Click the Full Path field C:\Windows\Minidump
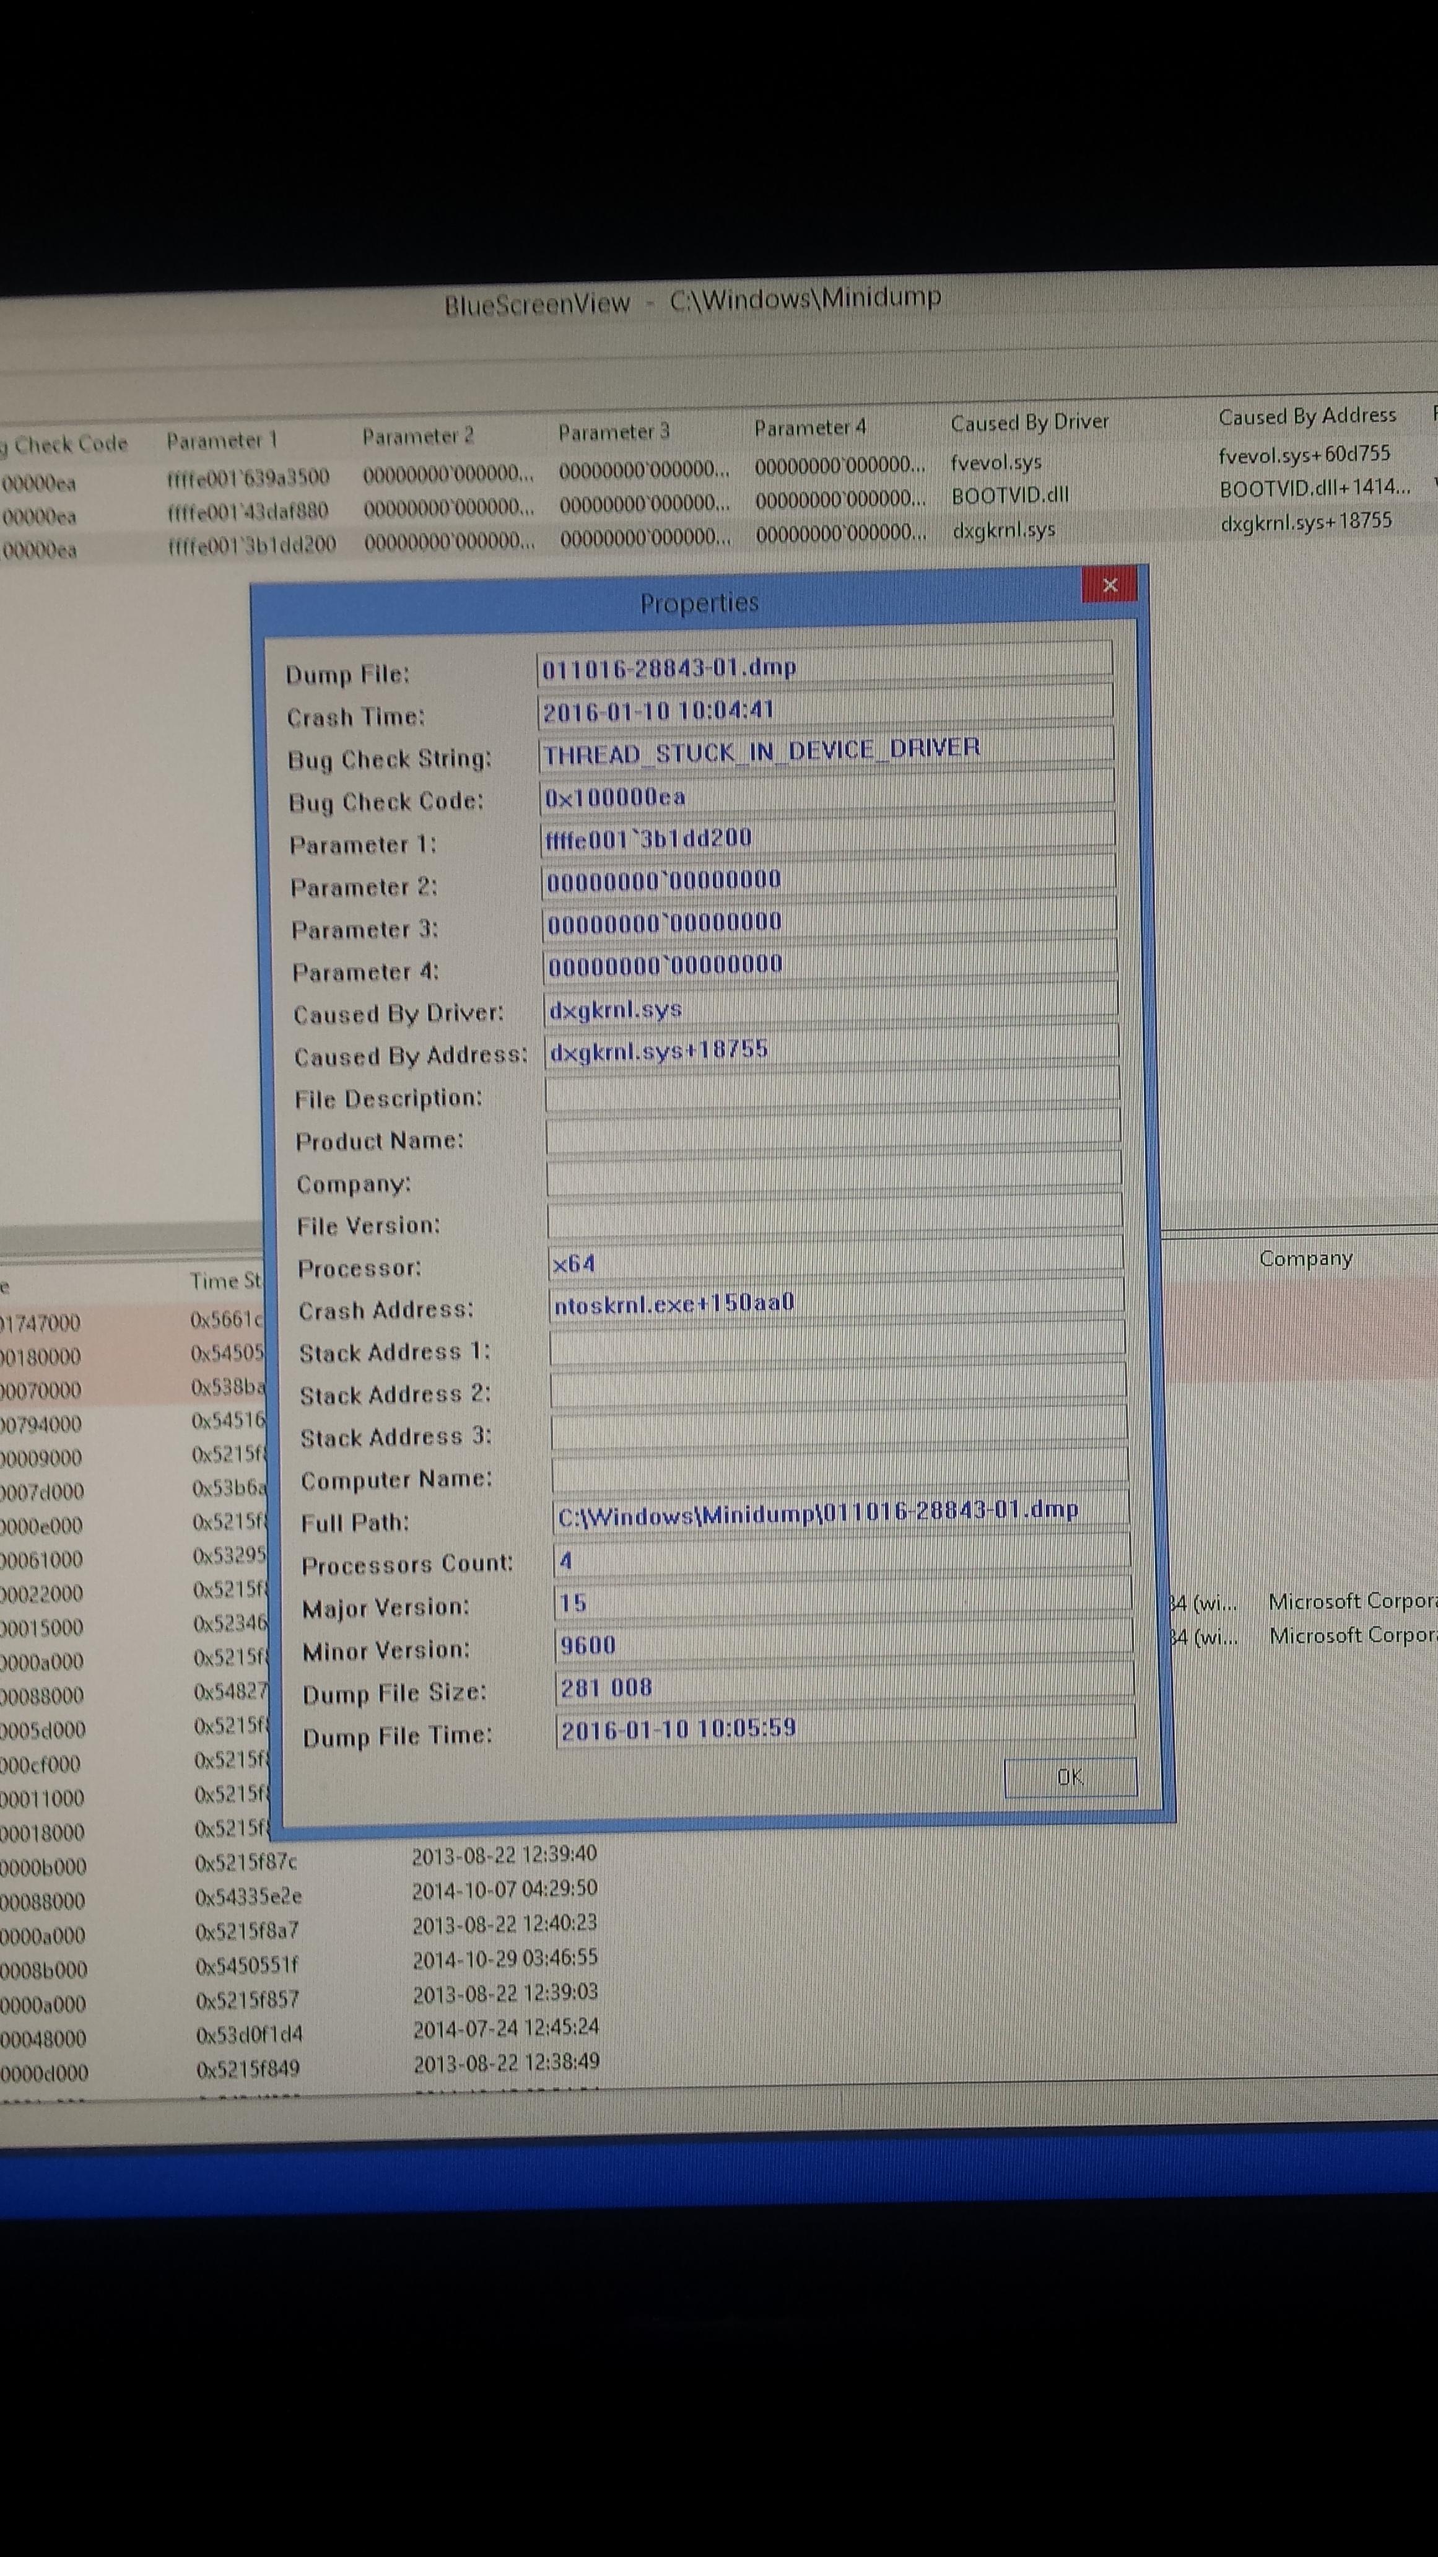The width and height of the screenshot is (1438, 2557). coord(842,1515)
